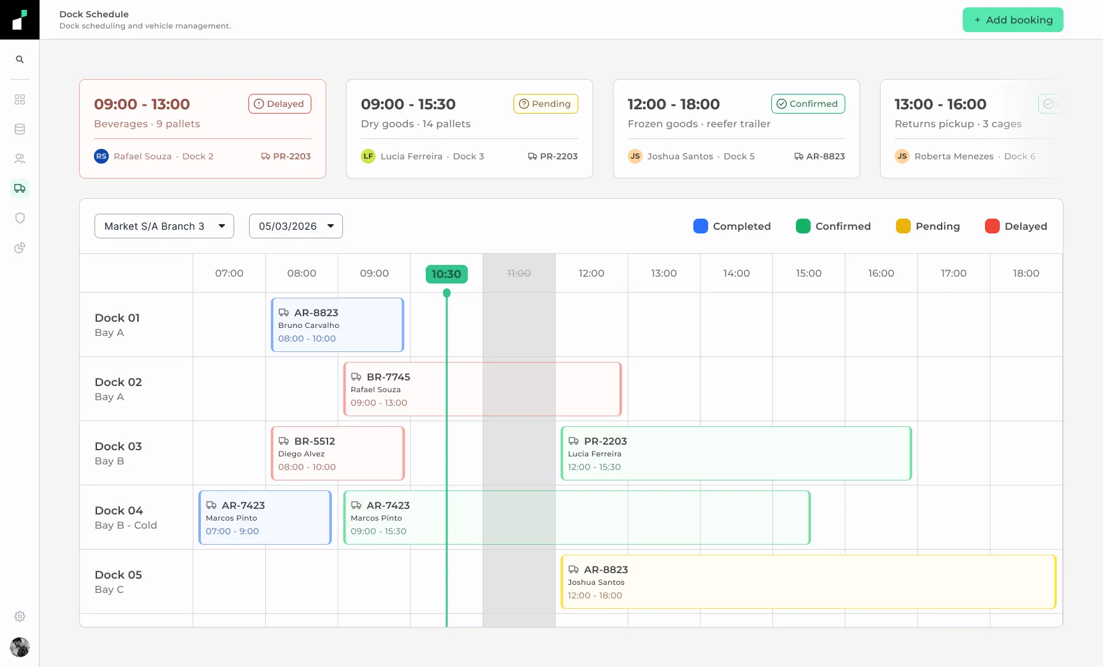Click the JS avatar for Joshua Santos
Viewport: 1103px width, 667px height.
coord(635,156)
